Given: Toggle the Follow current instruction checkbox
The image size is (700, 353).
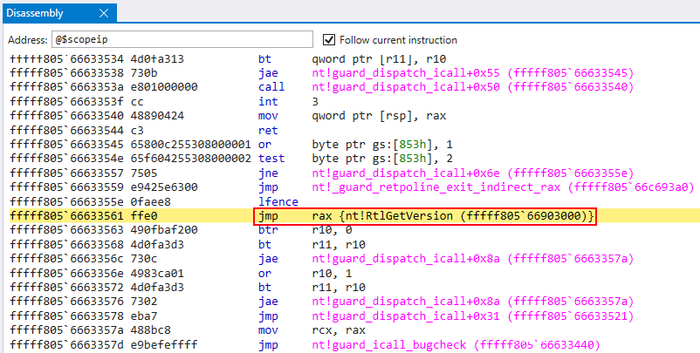Looking at the screenshot, I should (329, 40).
